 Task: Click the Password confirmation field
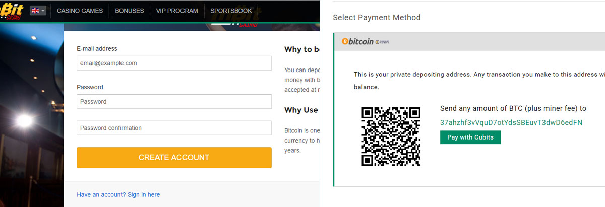[174, 128]
